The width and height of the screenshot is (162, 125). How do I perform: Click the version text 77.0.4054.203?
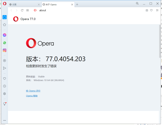click(x=66, y=59)
